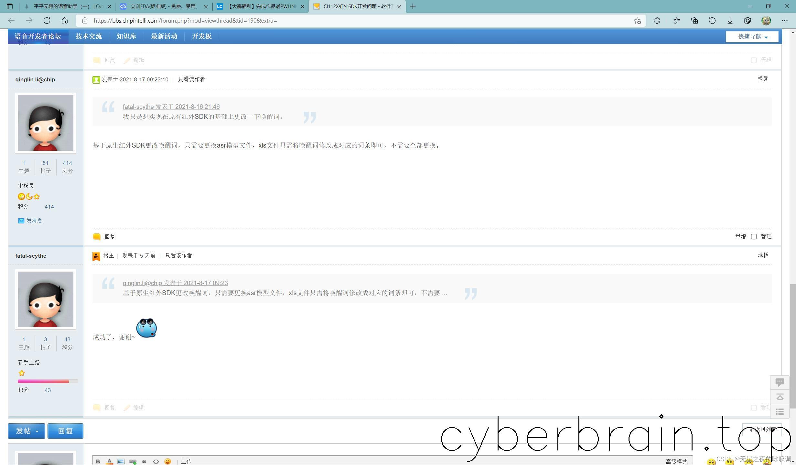Tick the 管理 checkbox in the top post
Viewport: 796px width, 465px height.
pyautogui.click(x=754, y=60)
